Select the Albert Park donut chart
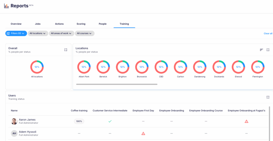The height and width of the screenshot is (141, 273). 84,67
